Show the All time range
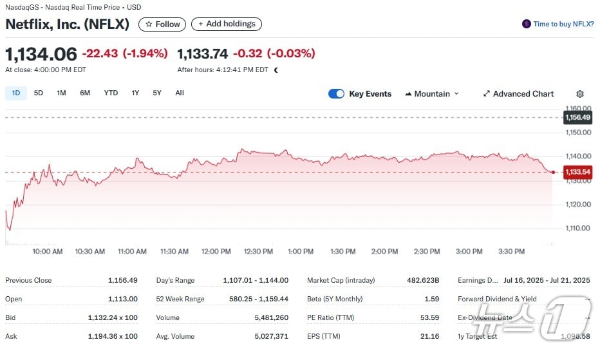Viewport: 600px width, 349px height. point(180,93)
